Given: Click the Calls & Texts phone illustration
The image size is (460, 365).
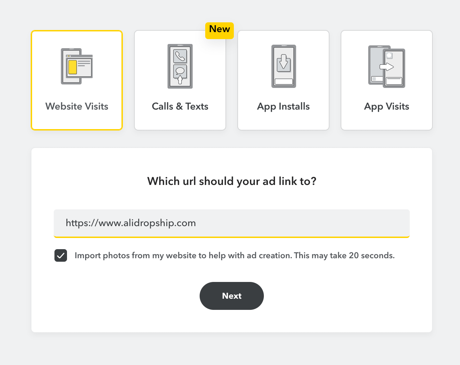Looking at the screenshot, I should coord(180,66).
